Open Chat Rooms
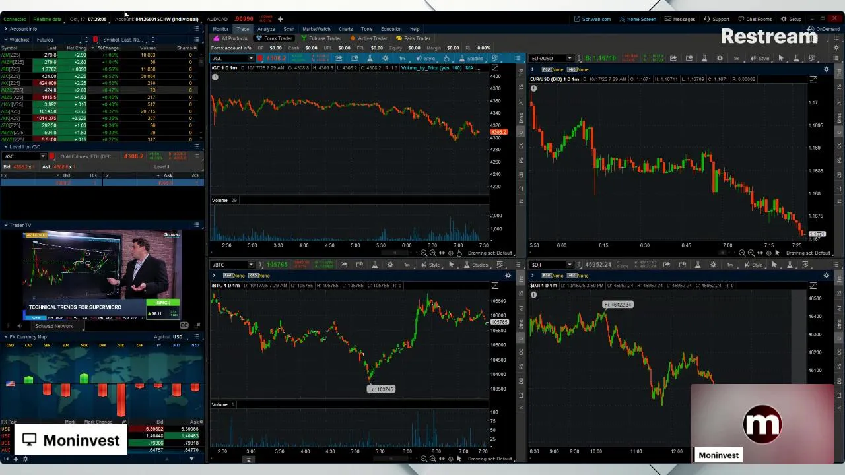The image size is (845, 475). click(755, 19)
